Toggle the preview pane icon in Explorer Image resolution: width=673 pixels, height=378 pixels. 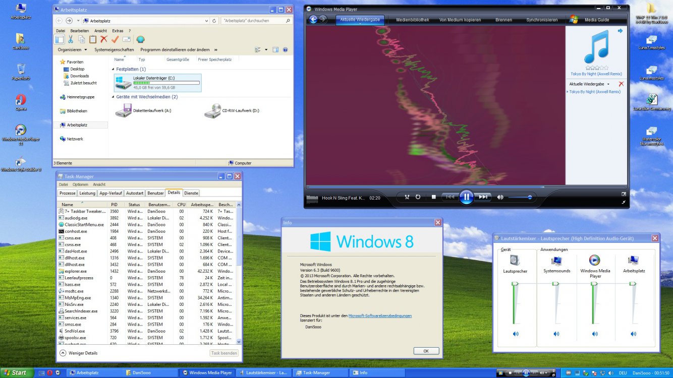(275, 50)
